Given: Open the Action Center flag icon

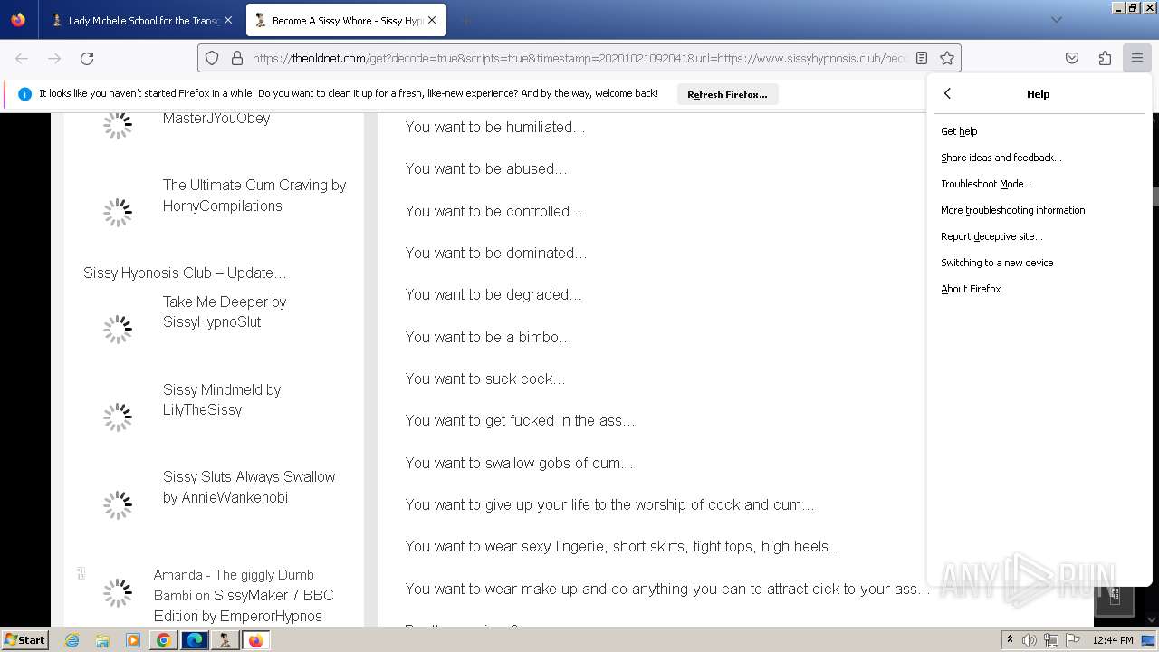Looking at the screenshot, I should pos(1073,640).
